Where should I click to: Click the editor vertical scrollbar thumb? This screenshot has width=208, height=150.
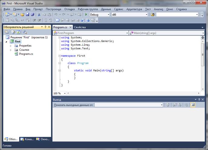click(x=203, y=55)
